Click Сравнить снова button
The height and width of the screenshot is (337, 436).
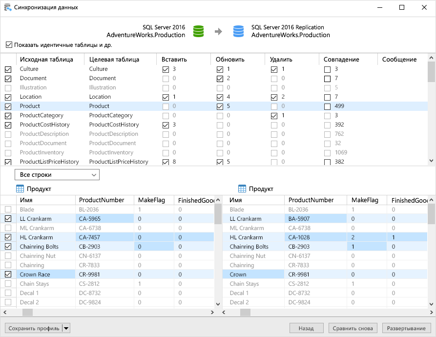pyautogui.click(x=353, y=328)
